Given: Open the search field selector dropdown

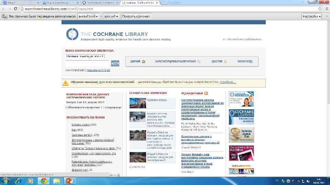Looking at the screenshot, I should (85, 57).
